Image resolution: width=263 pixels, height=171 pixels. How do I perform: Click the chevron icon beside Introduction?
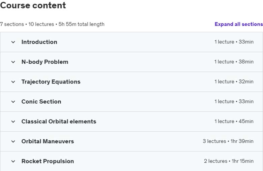point(13,42)
